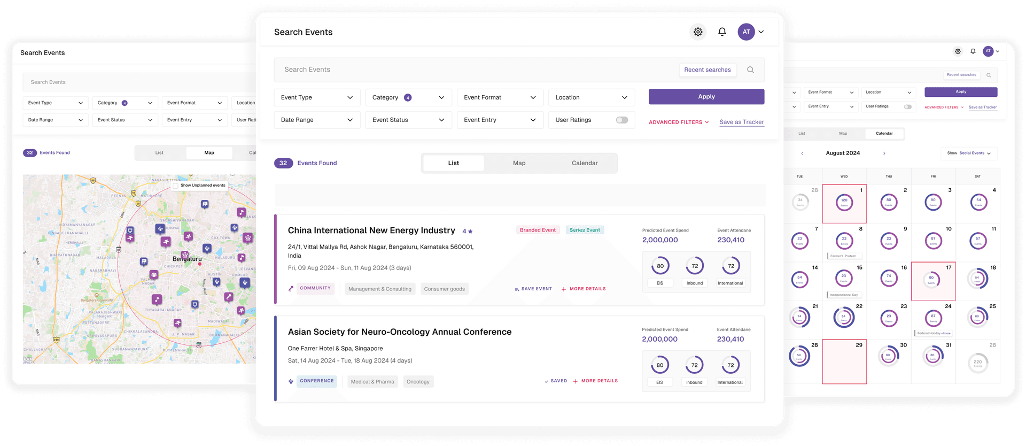Open MORE DETAILS for Asian Society Neuro-Oncology

pos(595,381)
